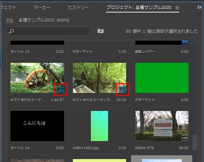This screenshot has width=204, height=162.
Task: Click the 1;44;57 duration value
Action: pos(57,100)
